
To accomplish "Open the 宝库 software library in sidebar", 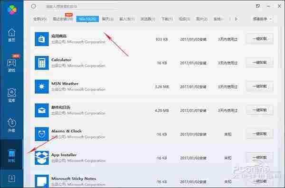I will click(11, 95).
